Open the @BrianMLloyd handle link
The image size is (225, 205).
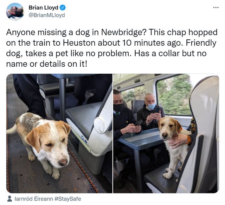coord(47,15)
